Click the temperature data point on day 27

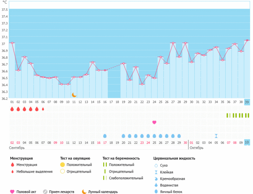[x=173, y=43]
